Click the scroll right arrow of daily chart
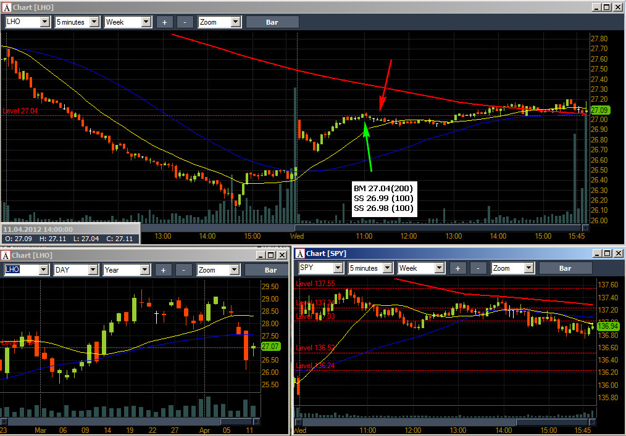 (257, 422)
